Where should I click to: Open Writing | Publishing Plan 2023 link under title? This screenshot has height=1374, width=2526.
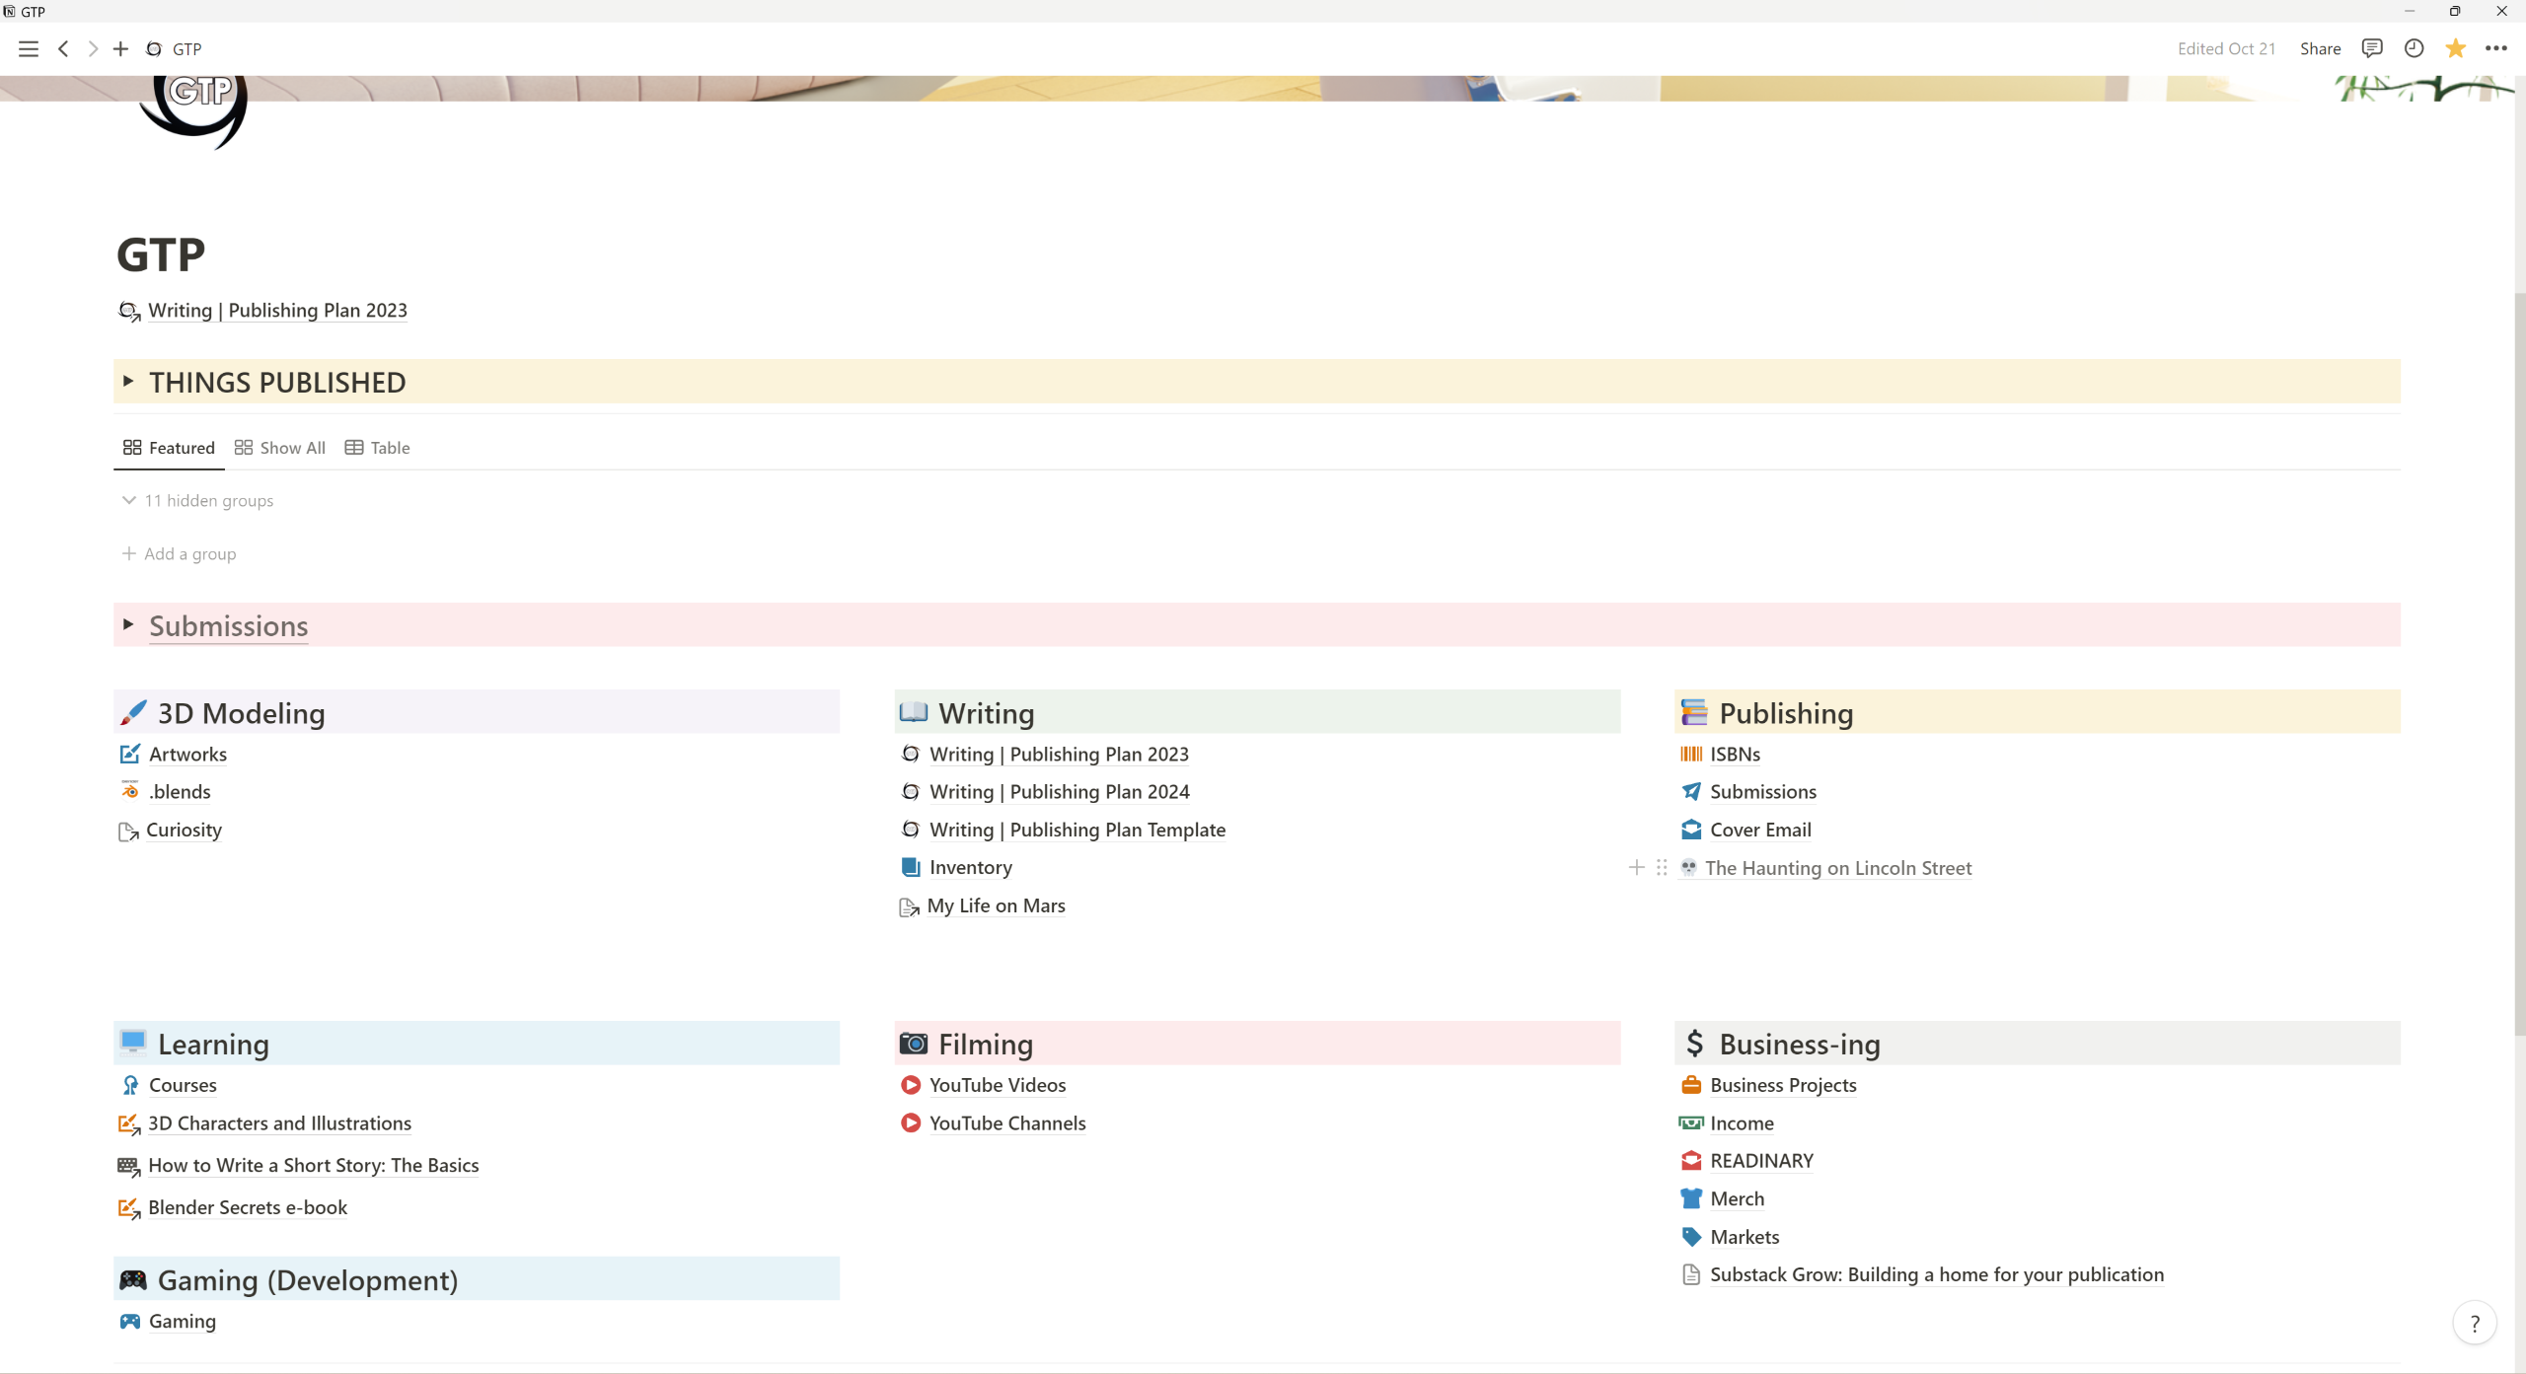tap(277, 310)
